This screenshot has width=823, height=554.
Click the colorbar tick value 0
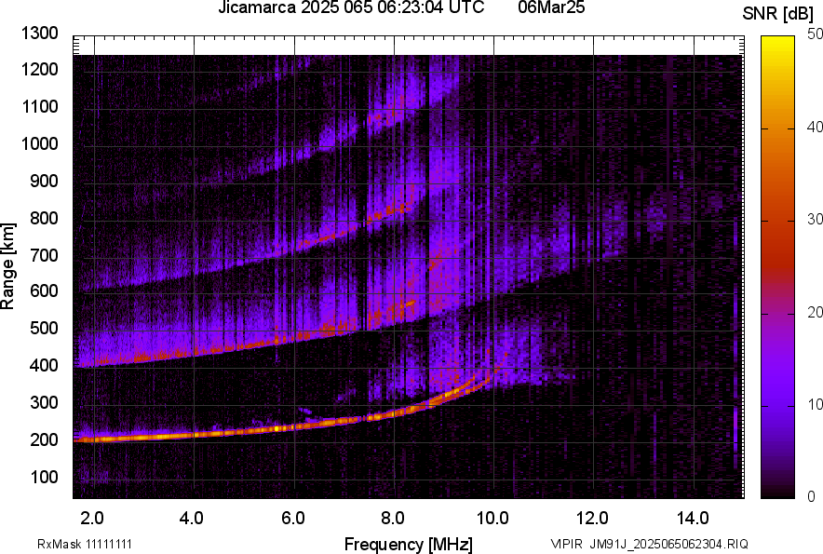[812, 496]
